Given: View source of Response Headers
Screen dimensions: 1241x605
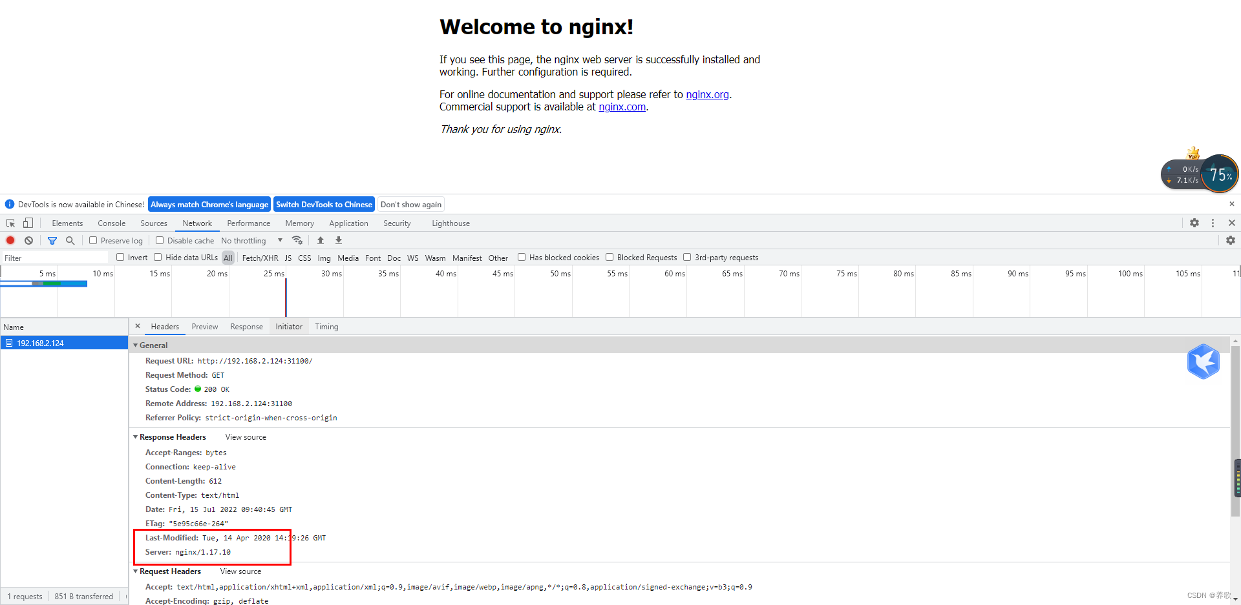Looking at the screenshot, I should tap(246, 437).
